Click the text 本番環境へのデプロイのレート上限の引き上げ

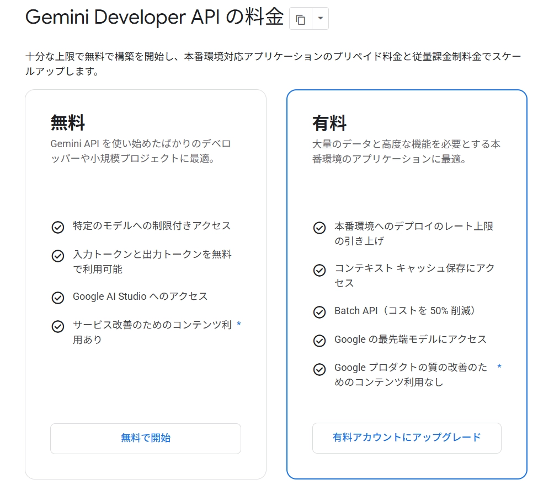pos(414,233)
